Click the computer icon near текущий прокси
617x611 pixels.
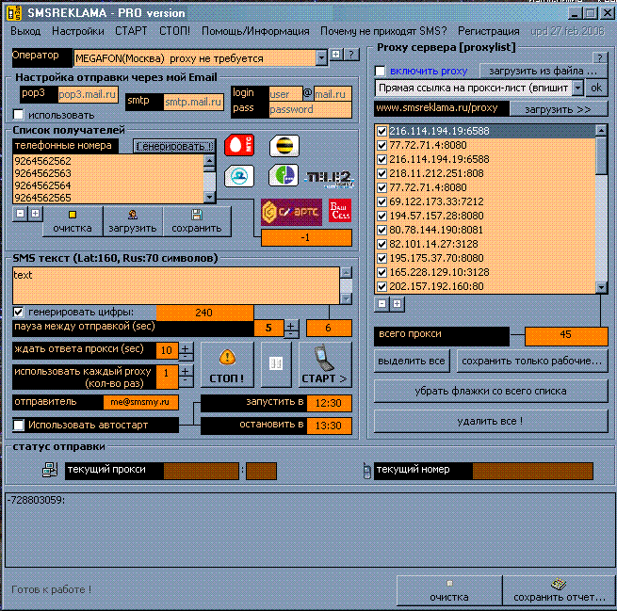[x=50, y=470]
